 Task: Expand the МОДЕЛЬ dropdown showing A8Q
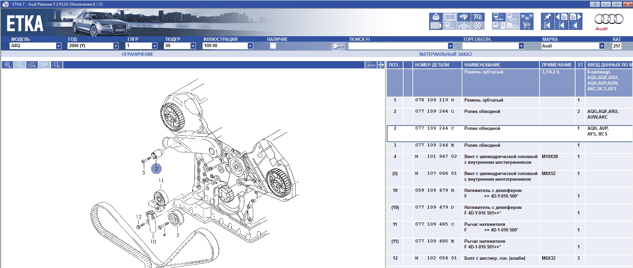tap(59, 46)
